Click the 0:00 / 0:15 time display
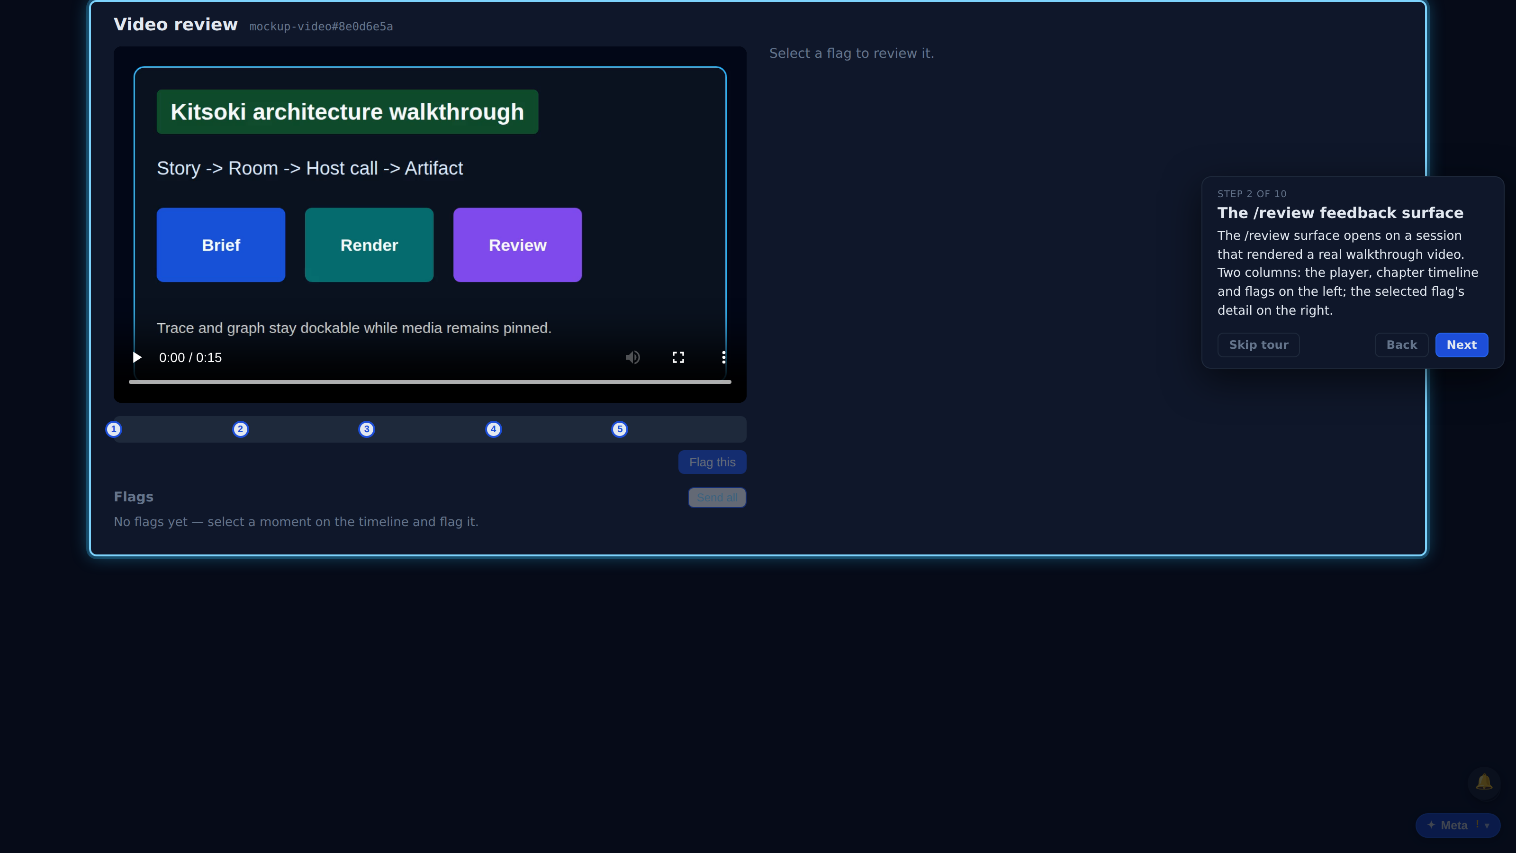 [x=190, y=358]
